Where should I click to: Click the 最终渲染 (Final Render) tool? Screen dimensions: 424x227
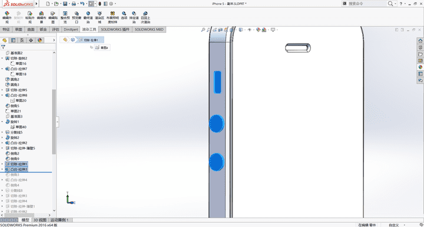coord(88,18)
